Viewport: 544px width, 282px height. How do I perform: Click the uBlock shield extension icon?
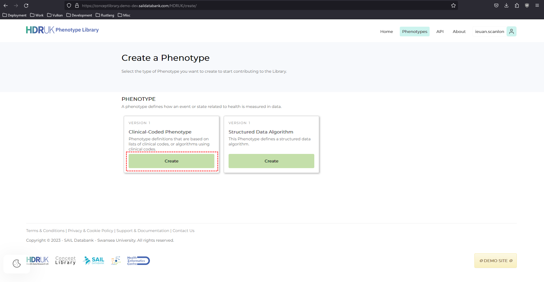click(527, 5)
